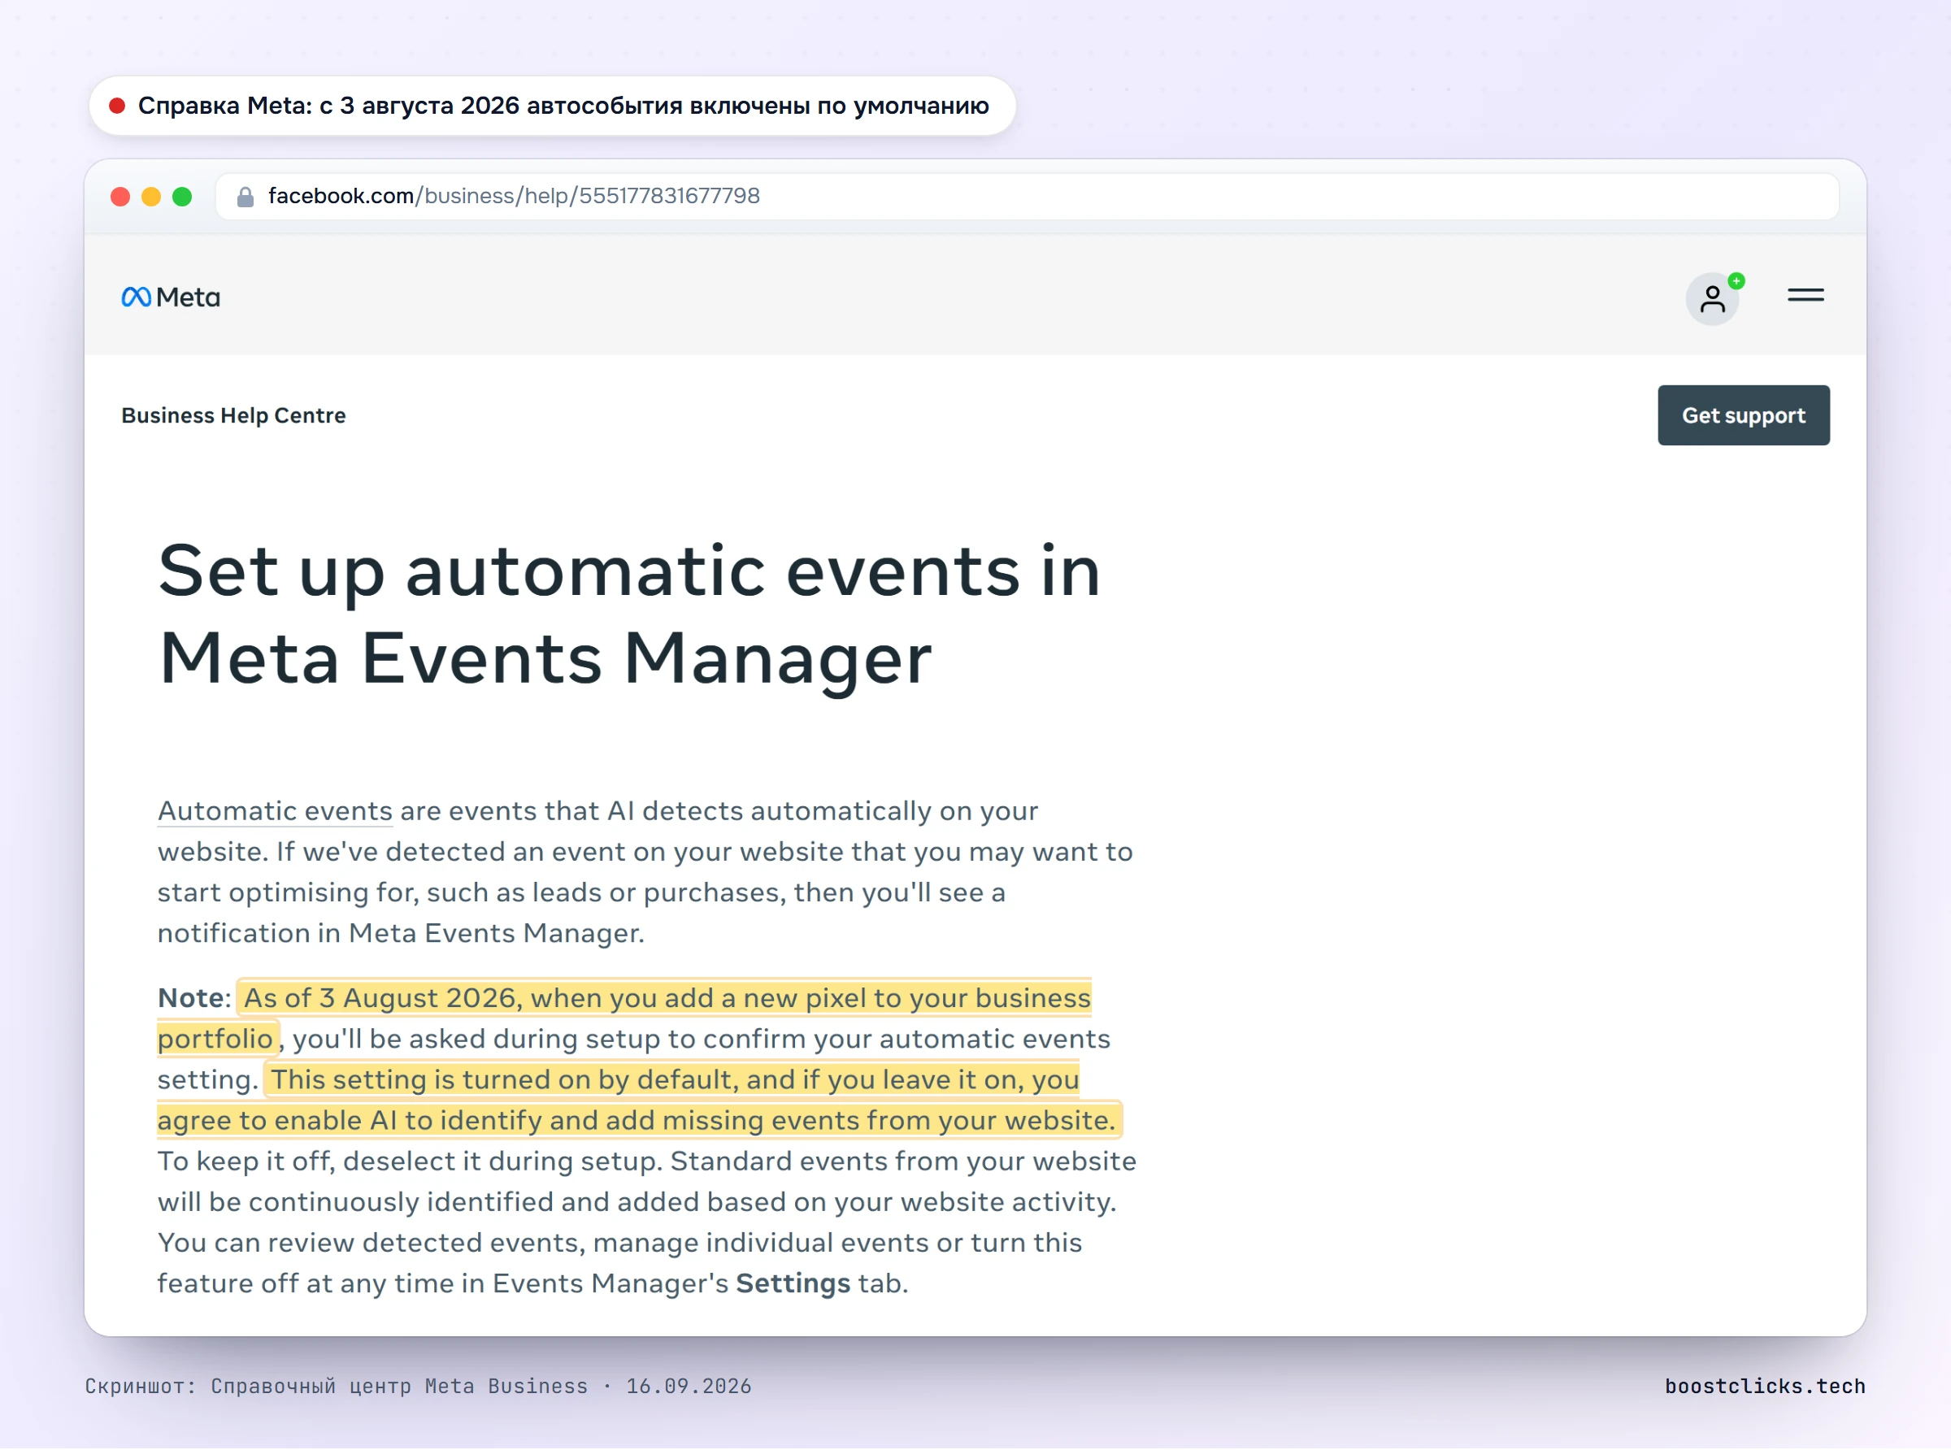Click the Get support button

pos(1743,415)
